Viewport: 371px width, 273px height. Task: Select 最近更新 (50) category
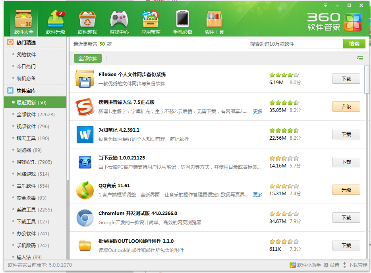(35, 103)
